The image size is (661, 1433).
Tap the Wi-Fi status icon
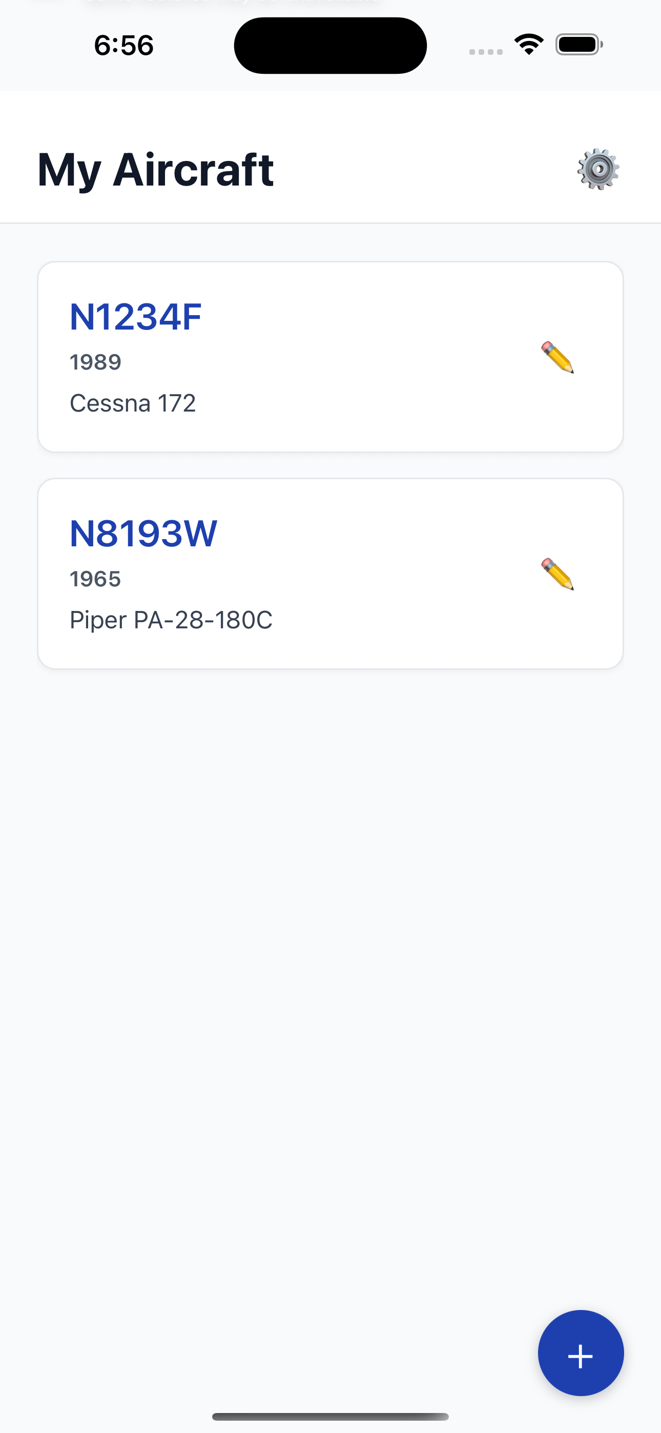point(529,45)
